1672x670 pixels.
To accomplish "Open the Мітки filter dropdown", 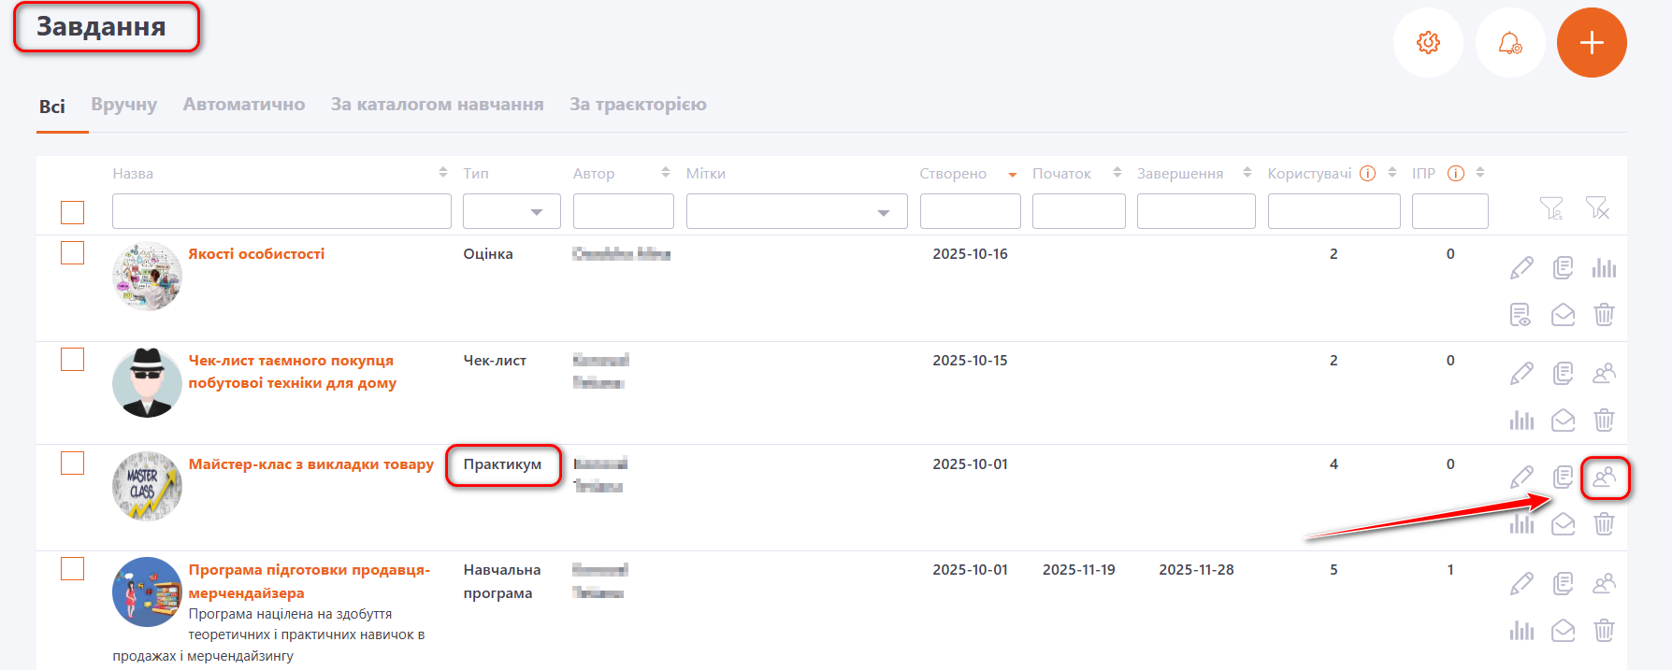I will point(883,212).
